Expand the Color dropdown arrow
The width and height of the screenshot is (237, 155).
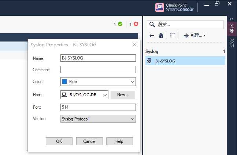132,82
